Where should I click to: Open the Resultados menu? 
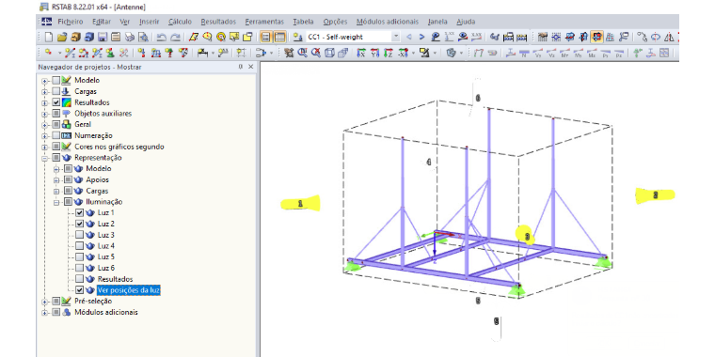click(218, 22)
